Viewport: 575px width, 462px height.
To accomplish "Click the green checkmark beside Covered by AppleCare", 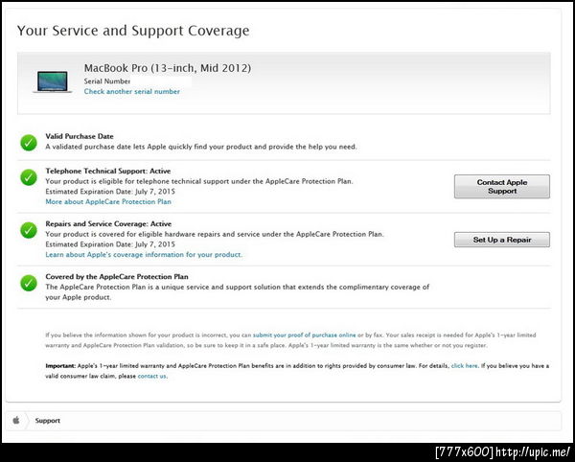I will coord(29,283).
